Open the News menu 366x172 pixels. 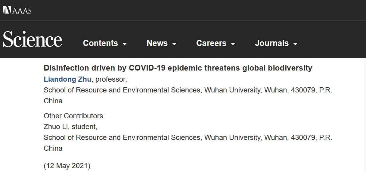[x=157, y=43]
